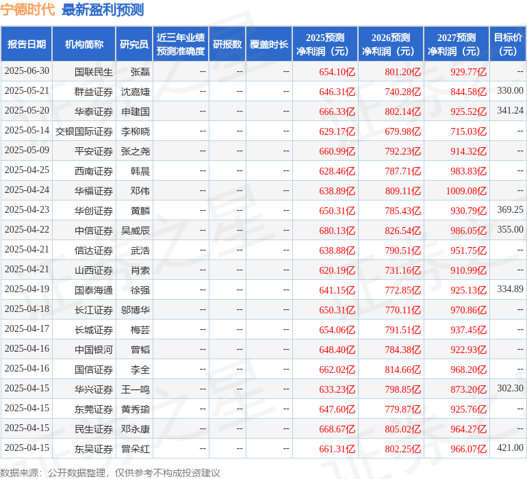Select the 机构简称 column header

click(x=84, y=44)
